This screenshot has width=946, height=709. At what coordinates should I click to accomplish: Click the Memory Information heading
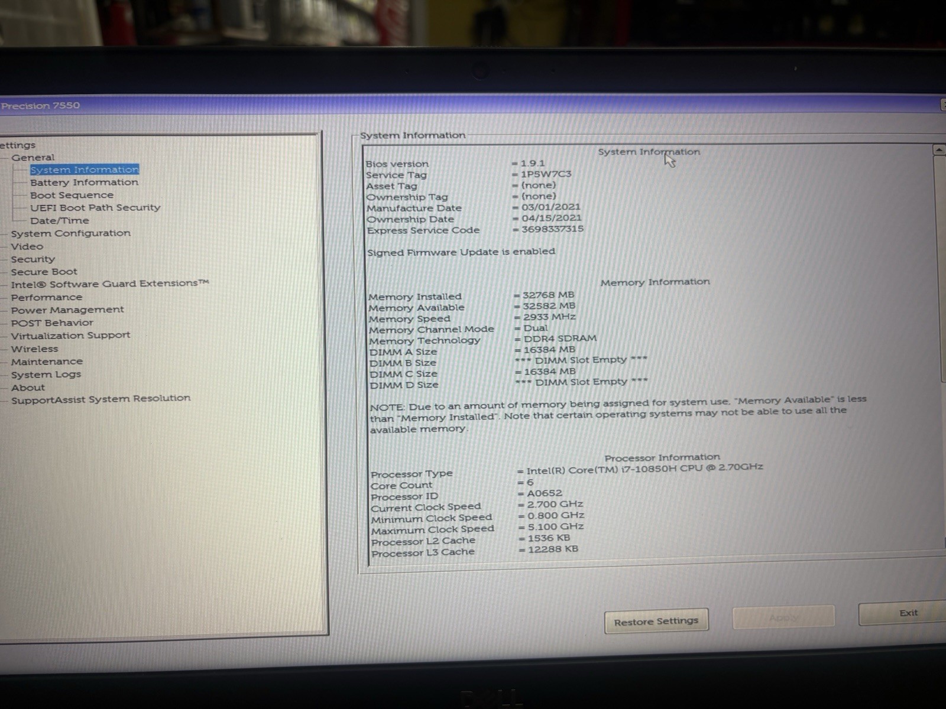[655, 282]
